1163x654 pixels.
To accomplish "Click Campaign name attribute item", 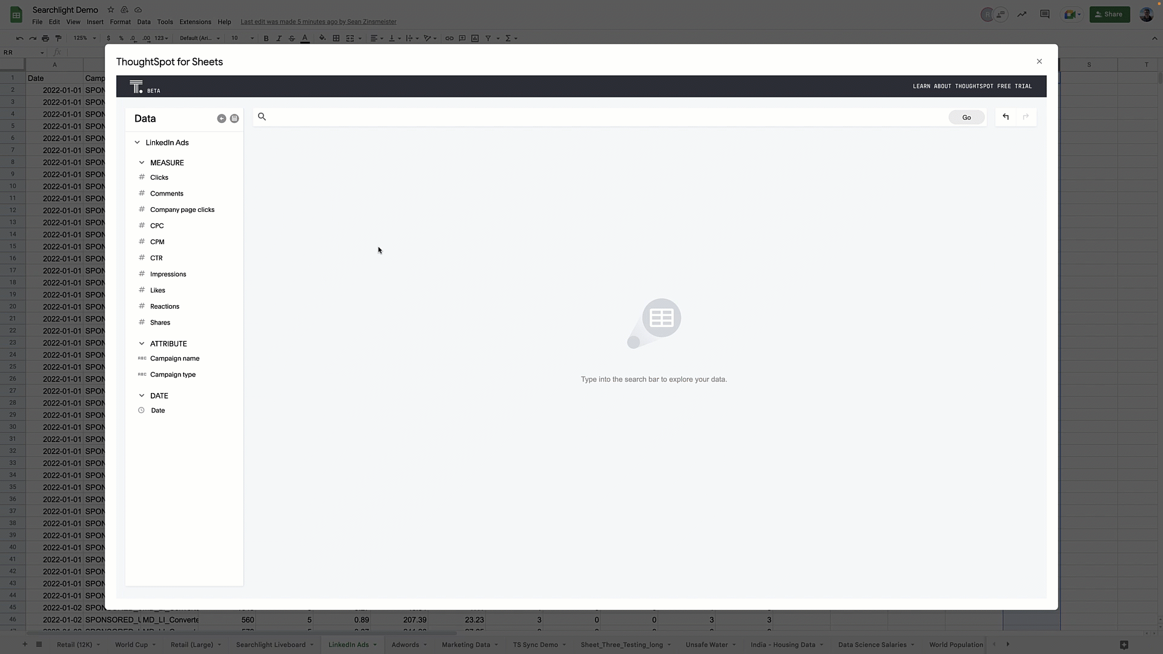I will [x=174, y=358].
